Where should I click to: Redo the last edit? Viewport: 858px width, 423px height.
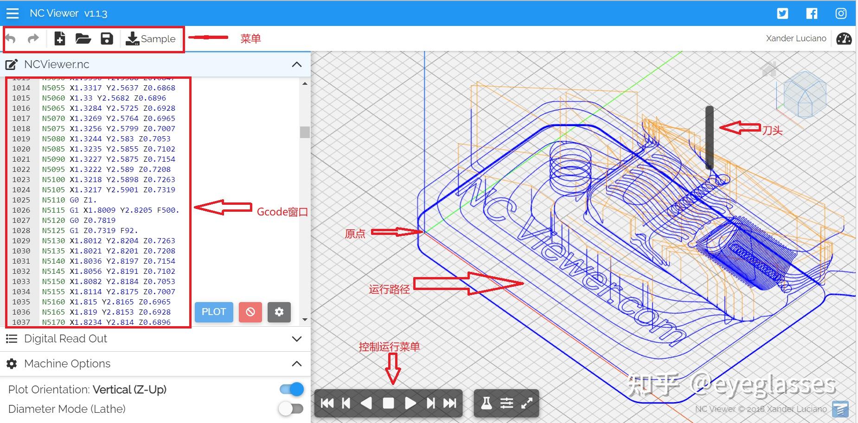point(33,38)
